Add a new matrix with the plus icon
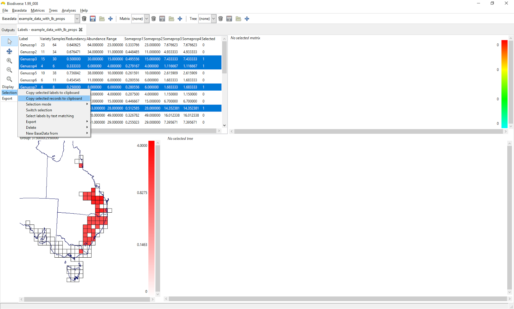Image resolution: width=514 pixels, height=309 pixels. click(x=180, y=19)
